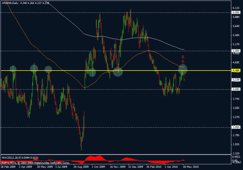Click the 16 Nov 2009 date label
243x170 pixels.
pos(118,167)
